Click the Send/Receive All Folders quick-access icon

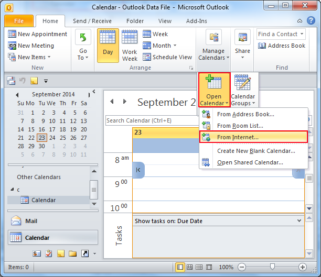[11, 81]
